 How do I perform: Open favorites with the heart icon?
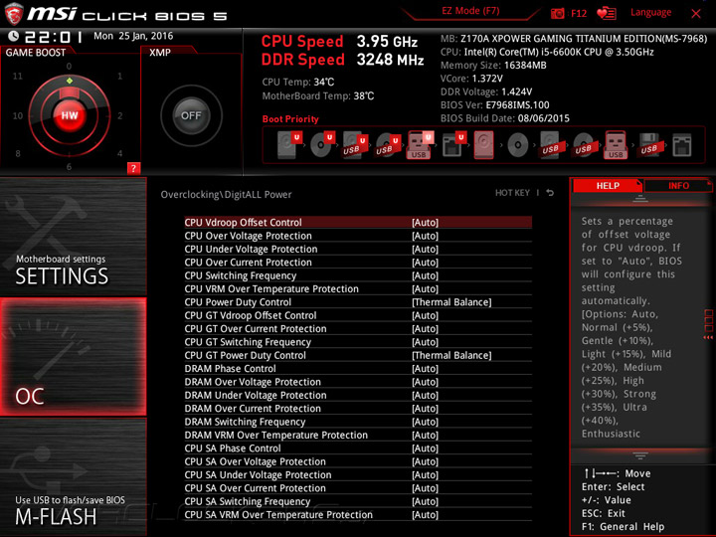point(607,13)
